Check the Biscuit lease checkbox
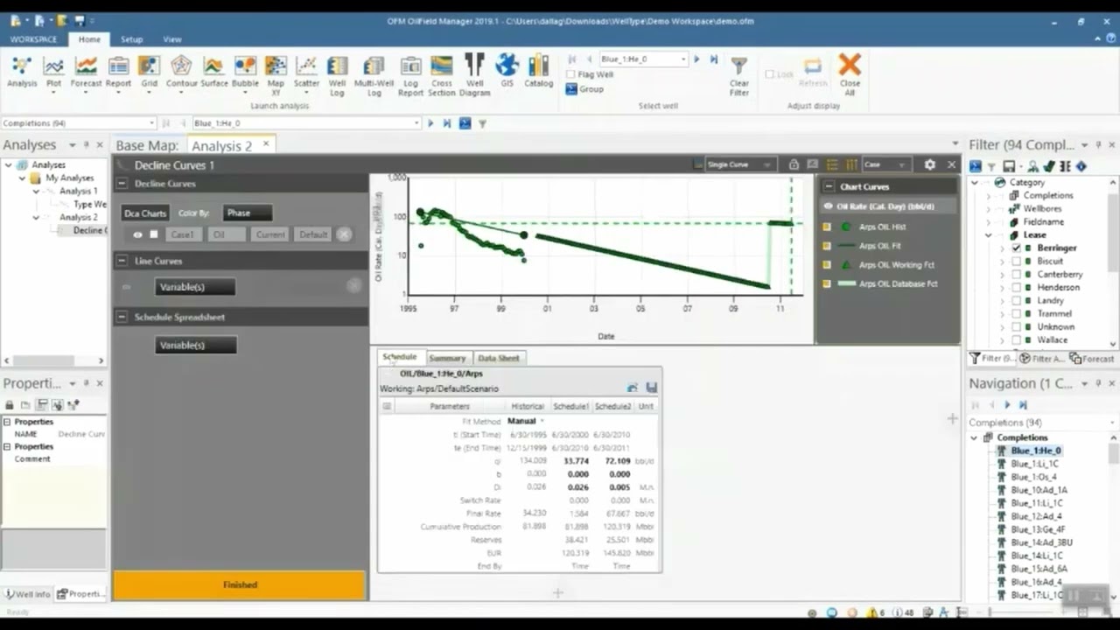The width and height of the screenshot is (1120, 630). click(x=1016, y=261)
